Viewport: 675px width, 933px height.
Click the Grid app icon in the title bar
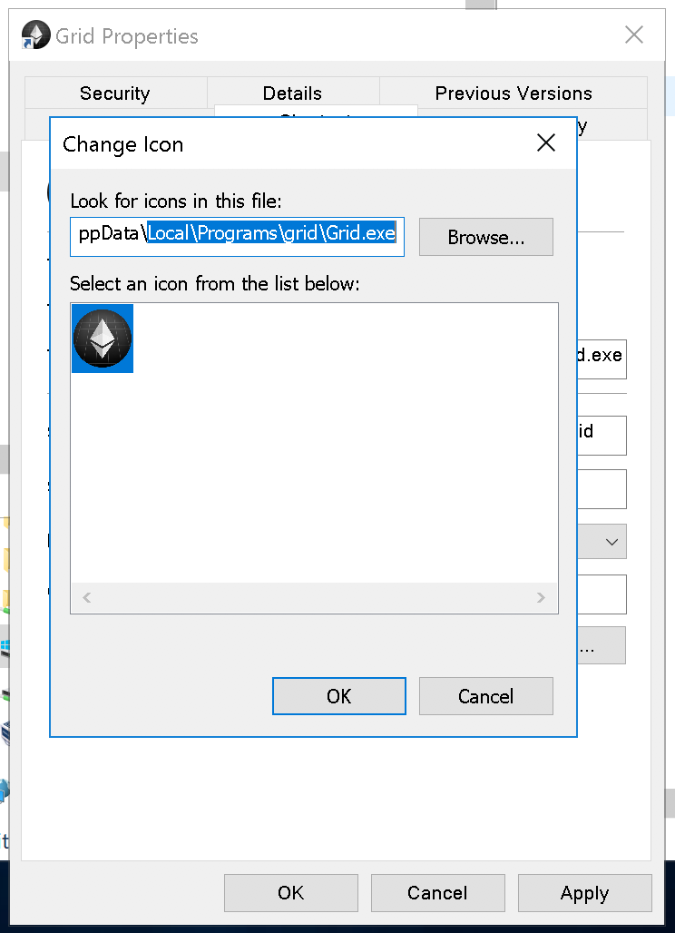[34, 34]
